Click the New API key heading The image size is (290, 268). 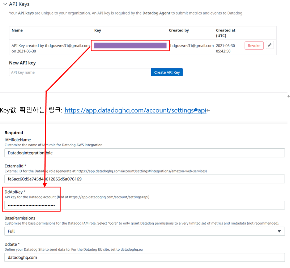tap(22, 63)
